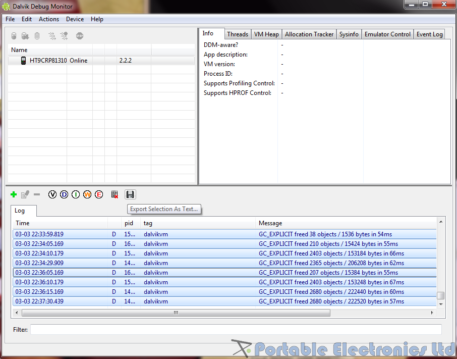Switch to the Emulator Control tab
Screen dimensions: 457x359
[x=387, y=34]
